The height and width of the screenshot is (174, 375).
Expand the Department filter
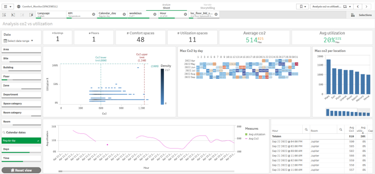[21, 95]
